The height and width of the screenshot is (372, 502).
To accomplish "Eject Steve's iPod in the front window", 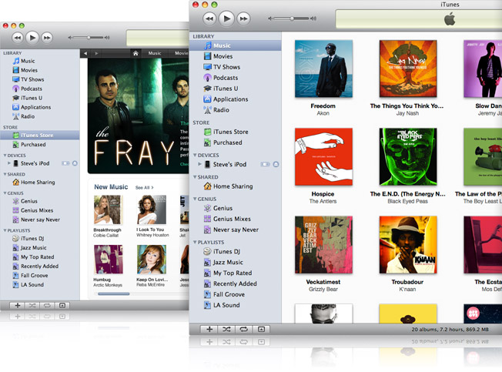I will 276,164.
